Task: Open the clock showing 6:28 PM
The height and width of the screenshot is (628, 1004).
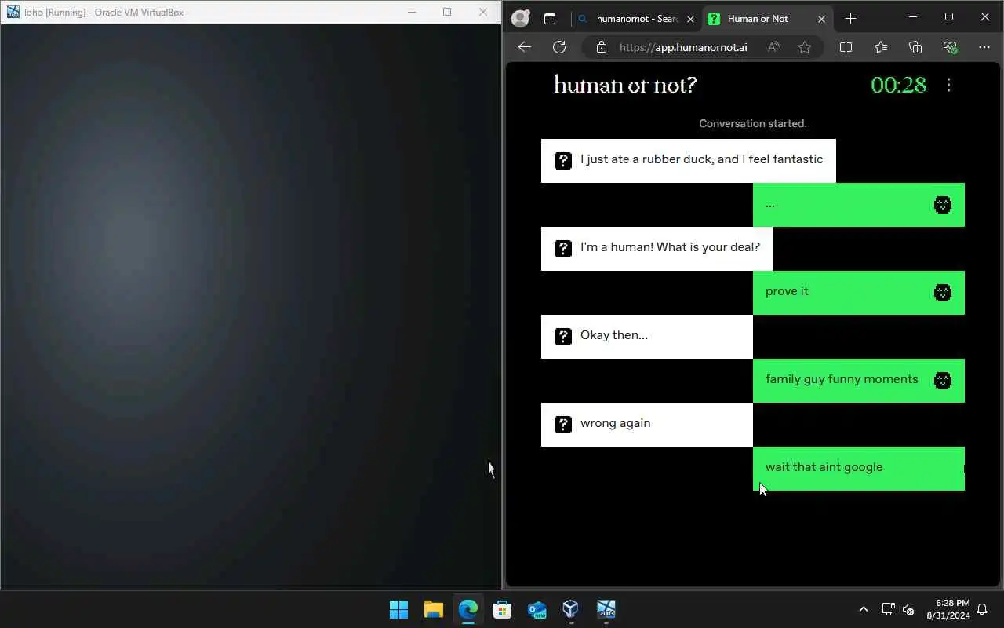Action: point(948,609)
